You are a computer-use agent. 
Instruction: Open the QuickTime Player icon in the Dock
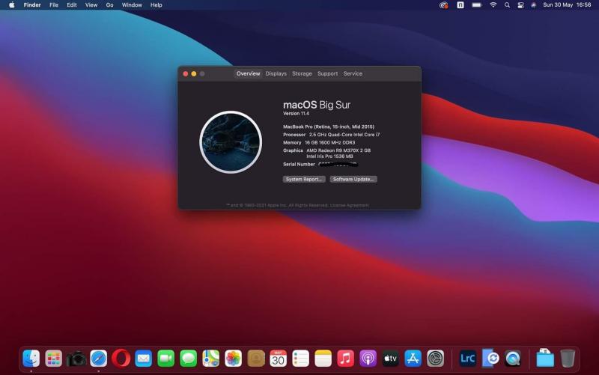click(513, 359)
